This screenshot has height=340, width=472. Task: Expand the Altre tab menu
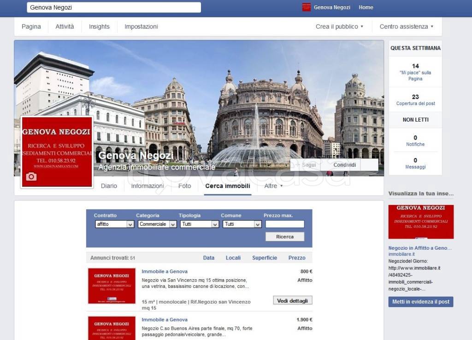(273, 186)
